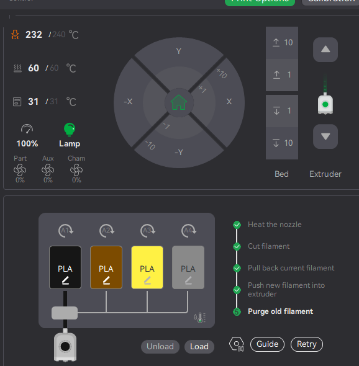Click bed target temperature 60

(x=54, y=68)
